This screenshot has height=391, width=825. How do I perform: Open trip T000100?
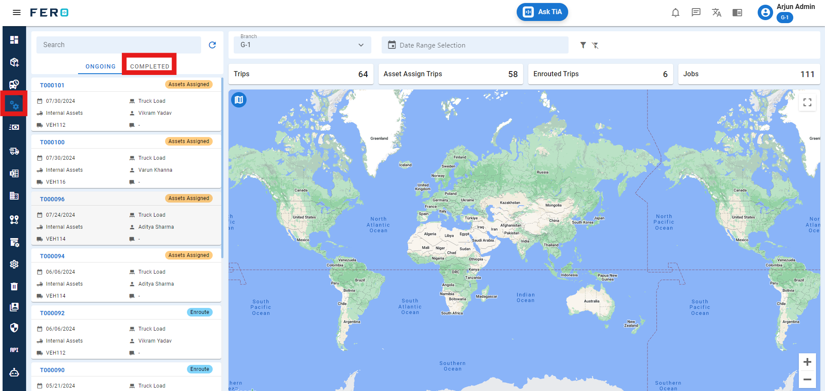[x=52, y=142]
